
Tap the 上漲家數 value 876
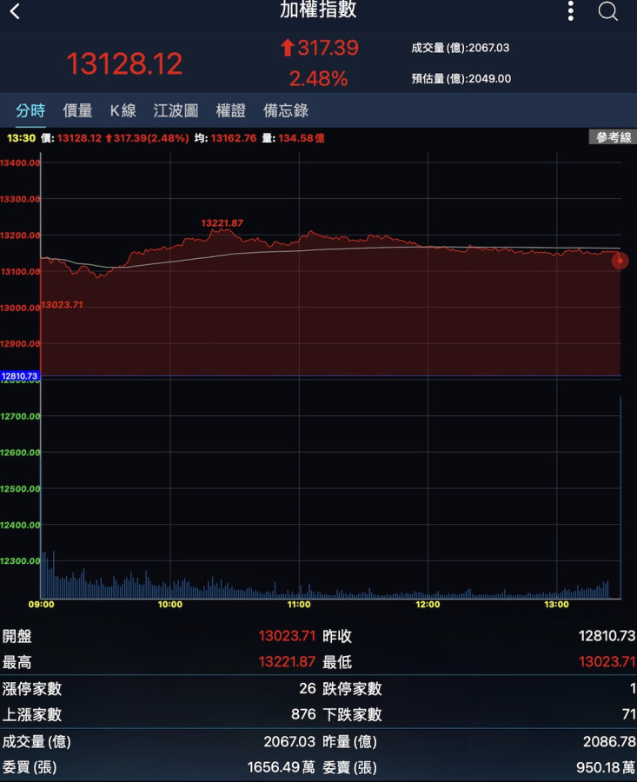tap(303, 714)
